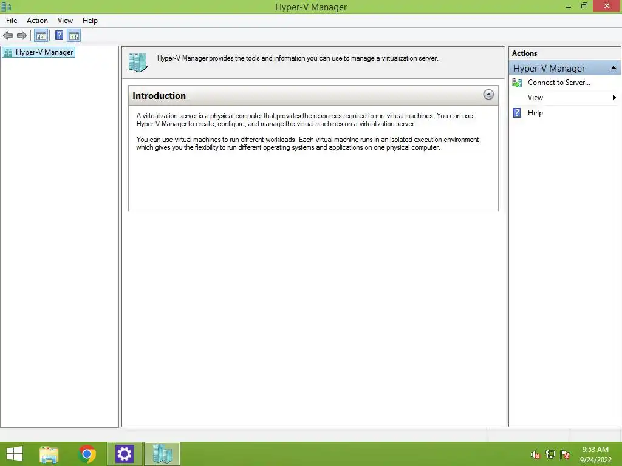Viewport: 622px width, 466px height.
Task: Close the Hyper-V Manager window
Action: (607, 6)
